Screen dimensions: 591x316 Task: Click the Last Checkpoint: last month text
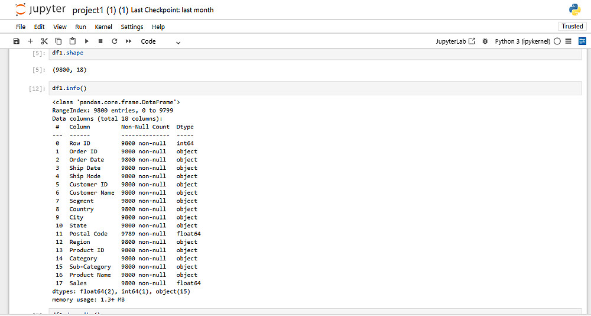pos(172,10)
